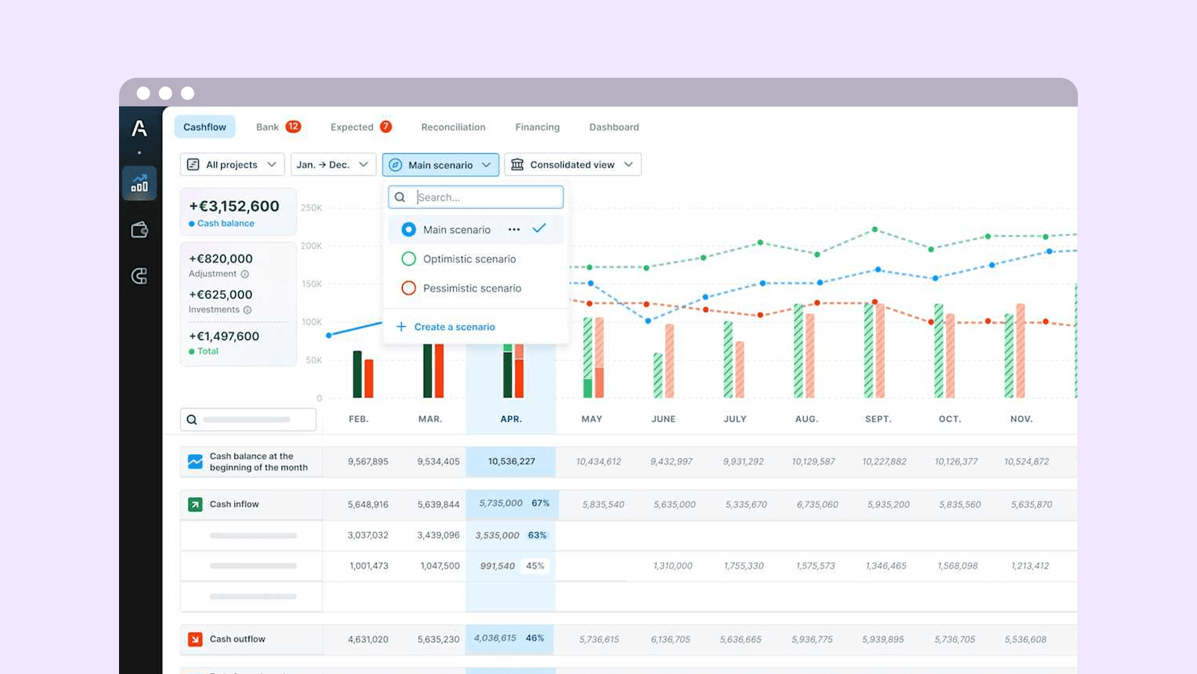Select the AUG. month column header
1197x674 pixels.
tap(807, 419)
